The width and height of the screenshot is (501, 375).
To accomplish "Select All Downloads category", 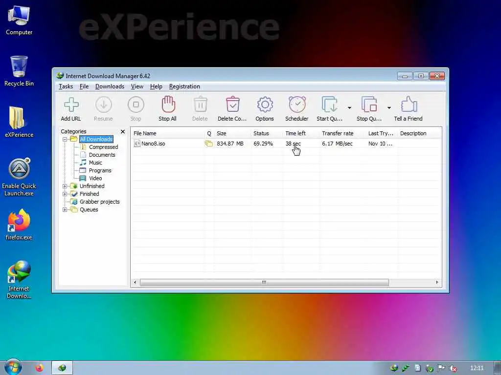I will (96, 139).
